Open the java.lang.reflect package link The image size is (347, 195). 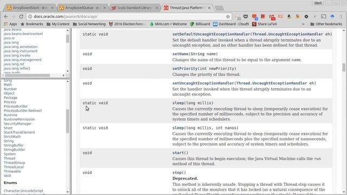coord(17,68)
